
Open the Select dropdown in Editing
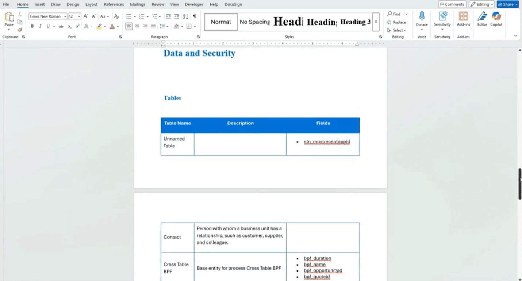pos(396,30)
